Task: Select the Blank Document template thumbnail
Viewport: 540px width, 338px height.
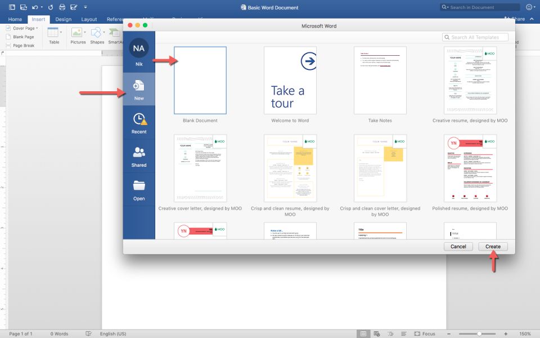Action: 200,81
